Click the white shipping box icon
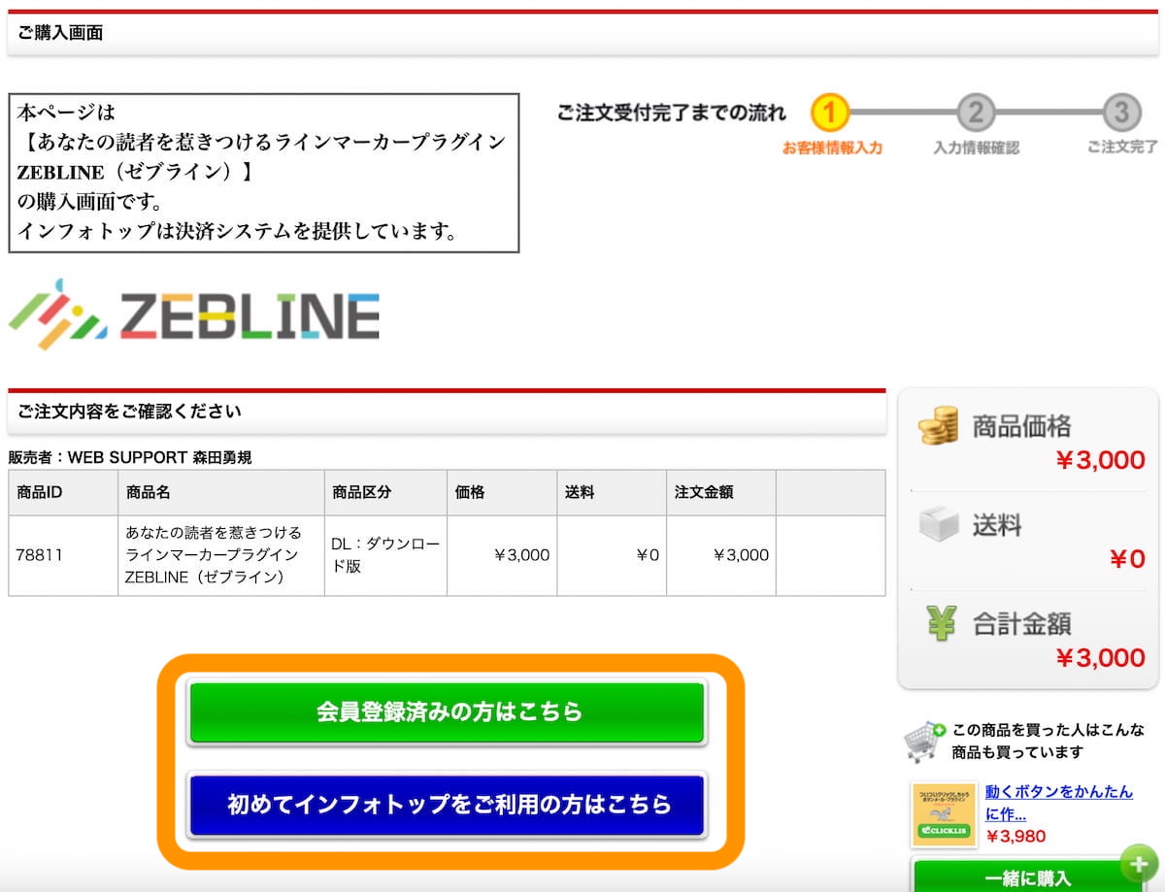Image resolution: width=1165 pixels, height=892 pixels. (x=938, y=525)
